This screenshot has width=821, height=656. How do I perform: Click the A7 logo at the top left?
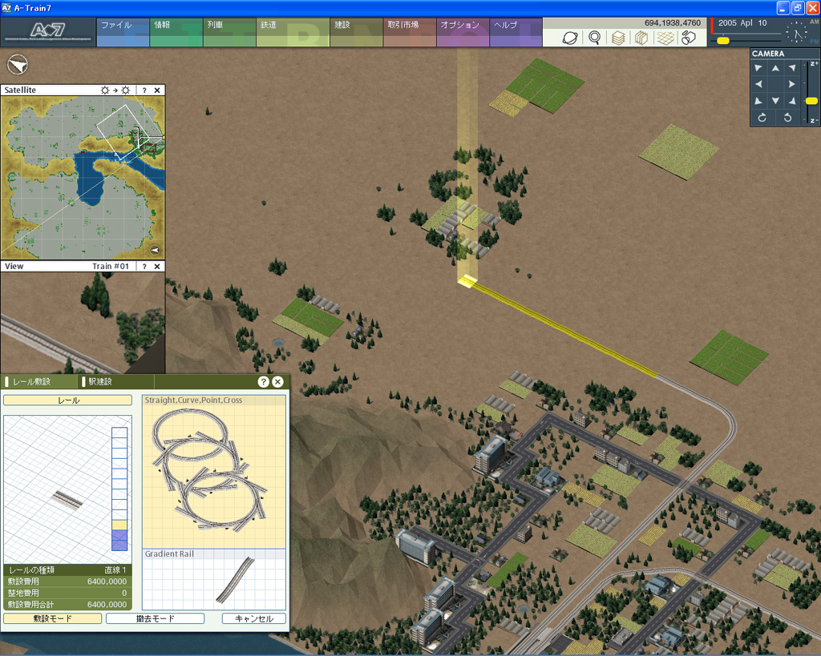tap(47, 31)
